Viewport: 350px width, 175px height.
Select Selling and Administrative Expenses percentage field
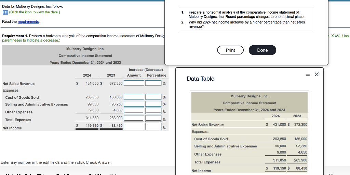[x=153, y=104]
